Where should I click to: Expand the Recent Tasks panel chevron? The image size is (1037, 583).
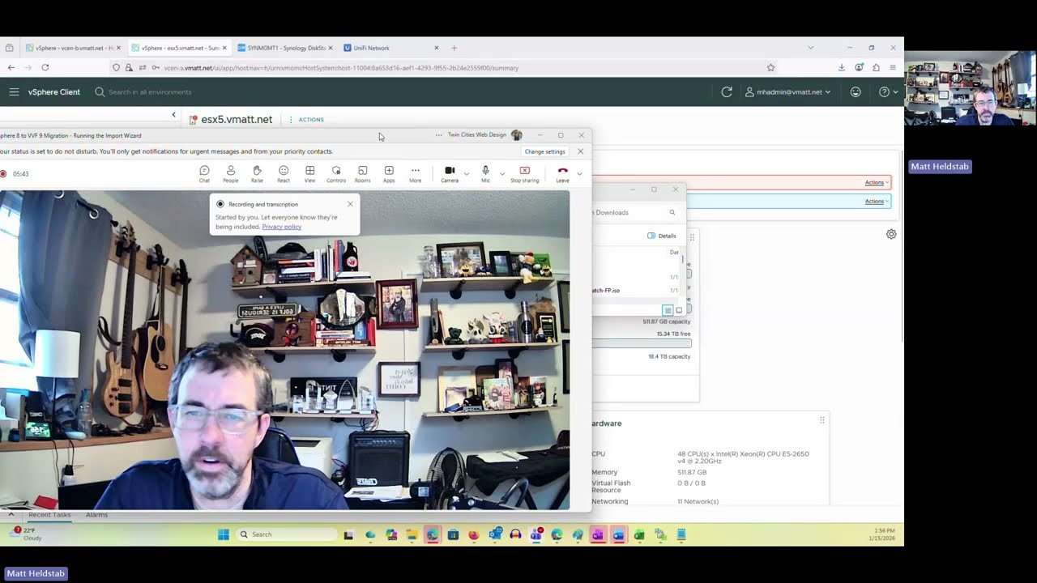tap(11, 515)
